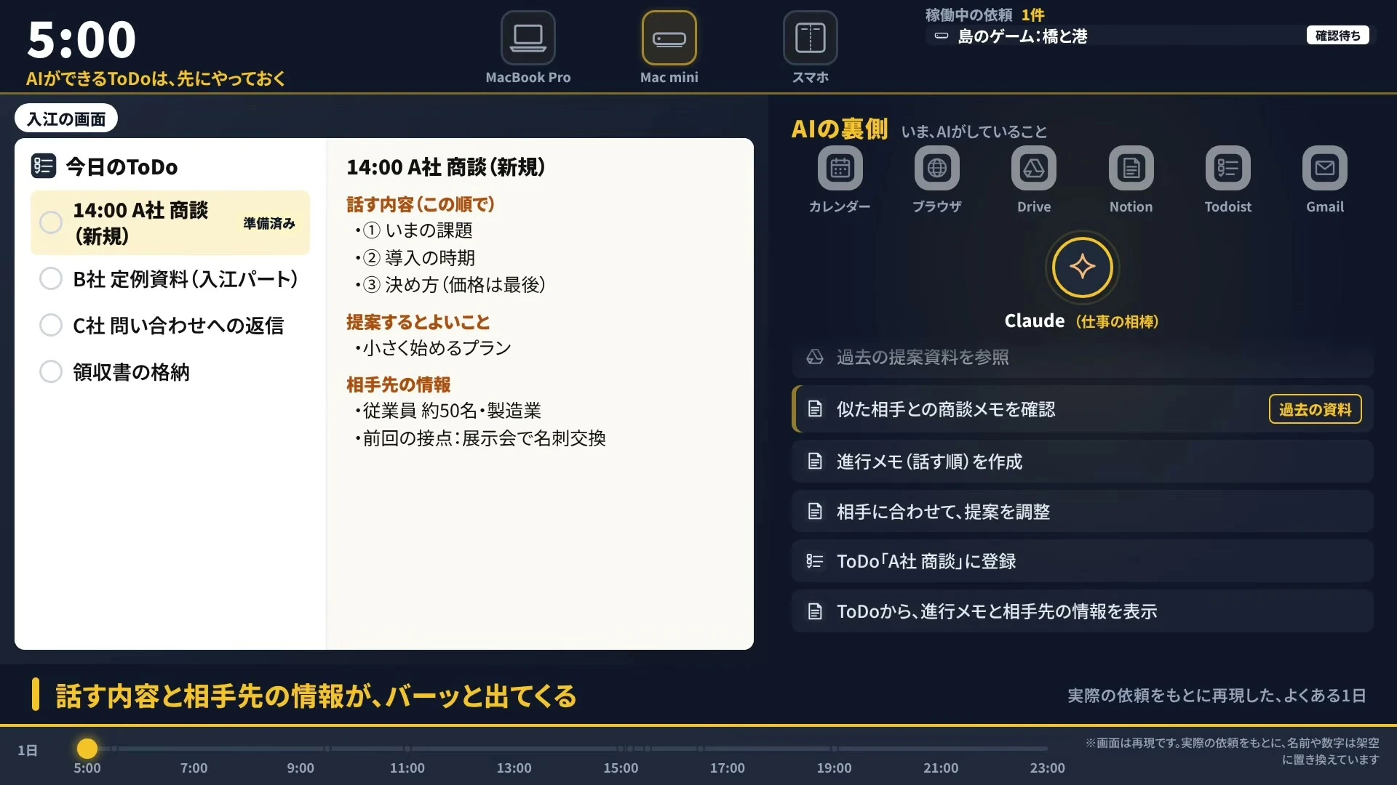
Task: Click the 入江の画面 label tab
Action: click(66, 118)
